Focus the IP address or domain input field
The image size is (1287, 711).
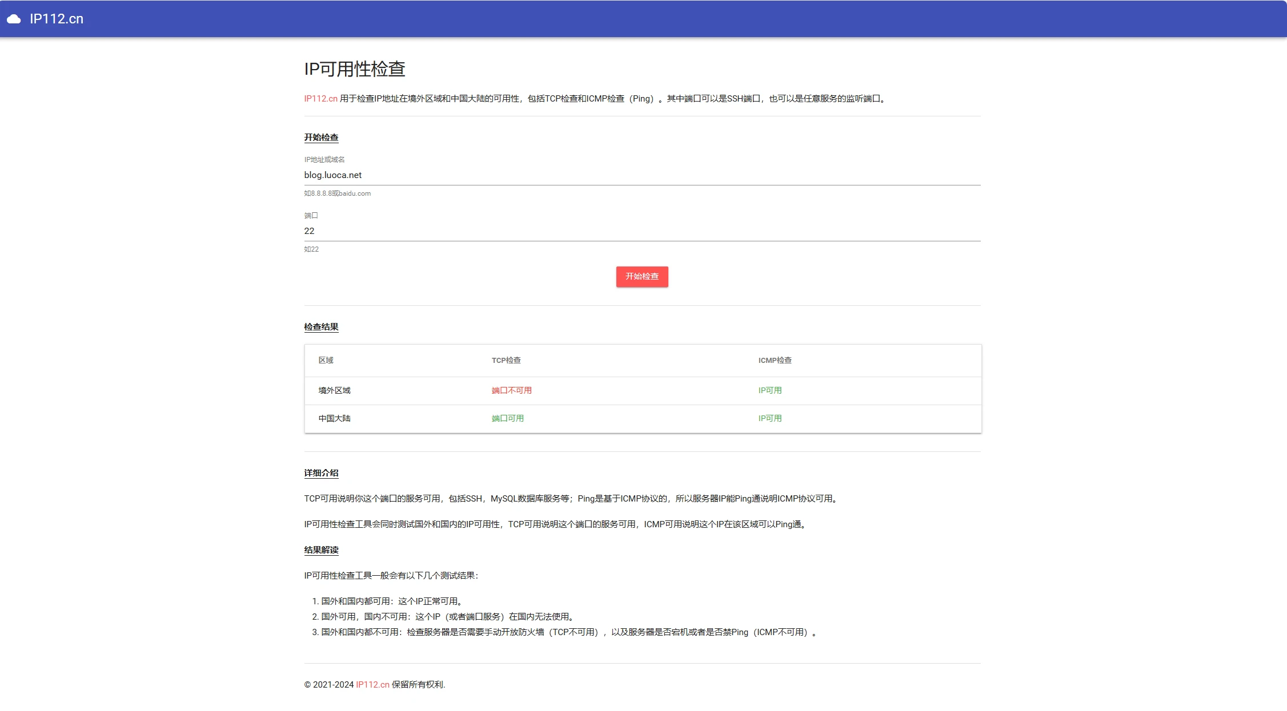[x=642, y=175]
